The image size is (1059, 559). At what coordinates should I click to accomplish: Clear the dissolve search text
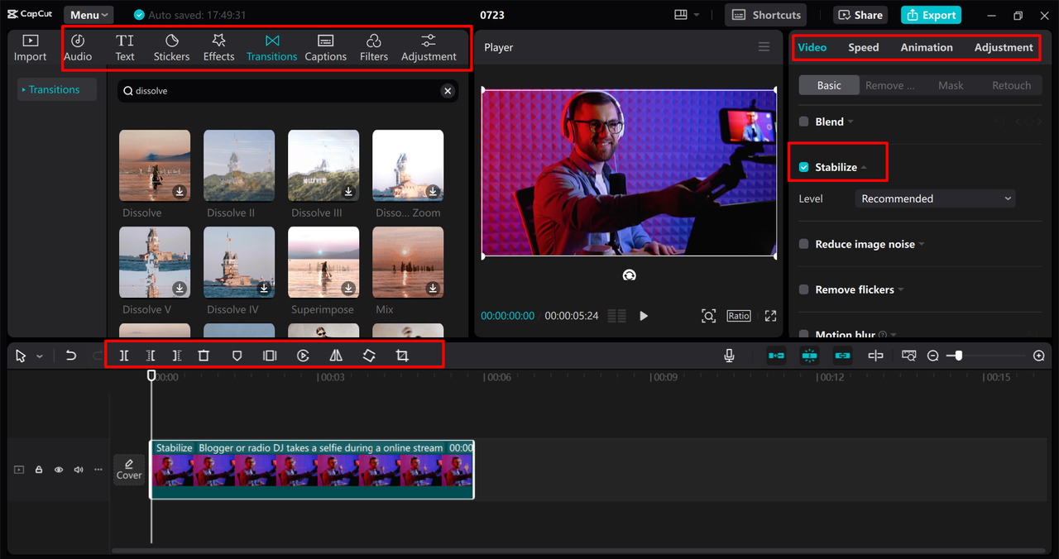[448, 91]
